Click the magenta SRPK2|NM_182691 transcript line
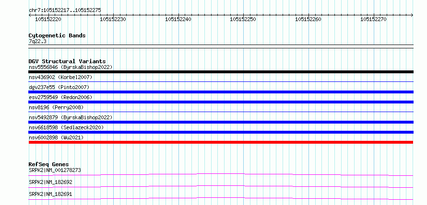 click(221, 198)
